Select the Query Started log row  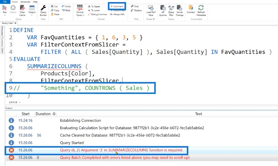[x=142, y=143]
